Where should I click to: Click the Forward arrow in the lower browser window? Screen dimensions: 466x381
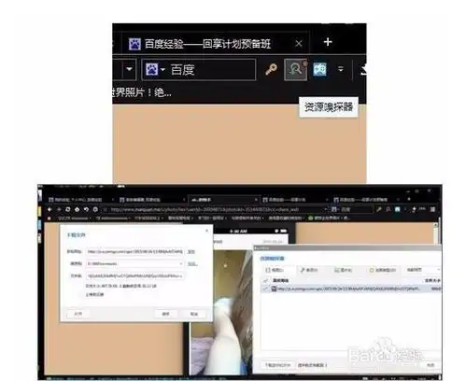[59, 209]
